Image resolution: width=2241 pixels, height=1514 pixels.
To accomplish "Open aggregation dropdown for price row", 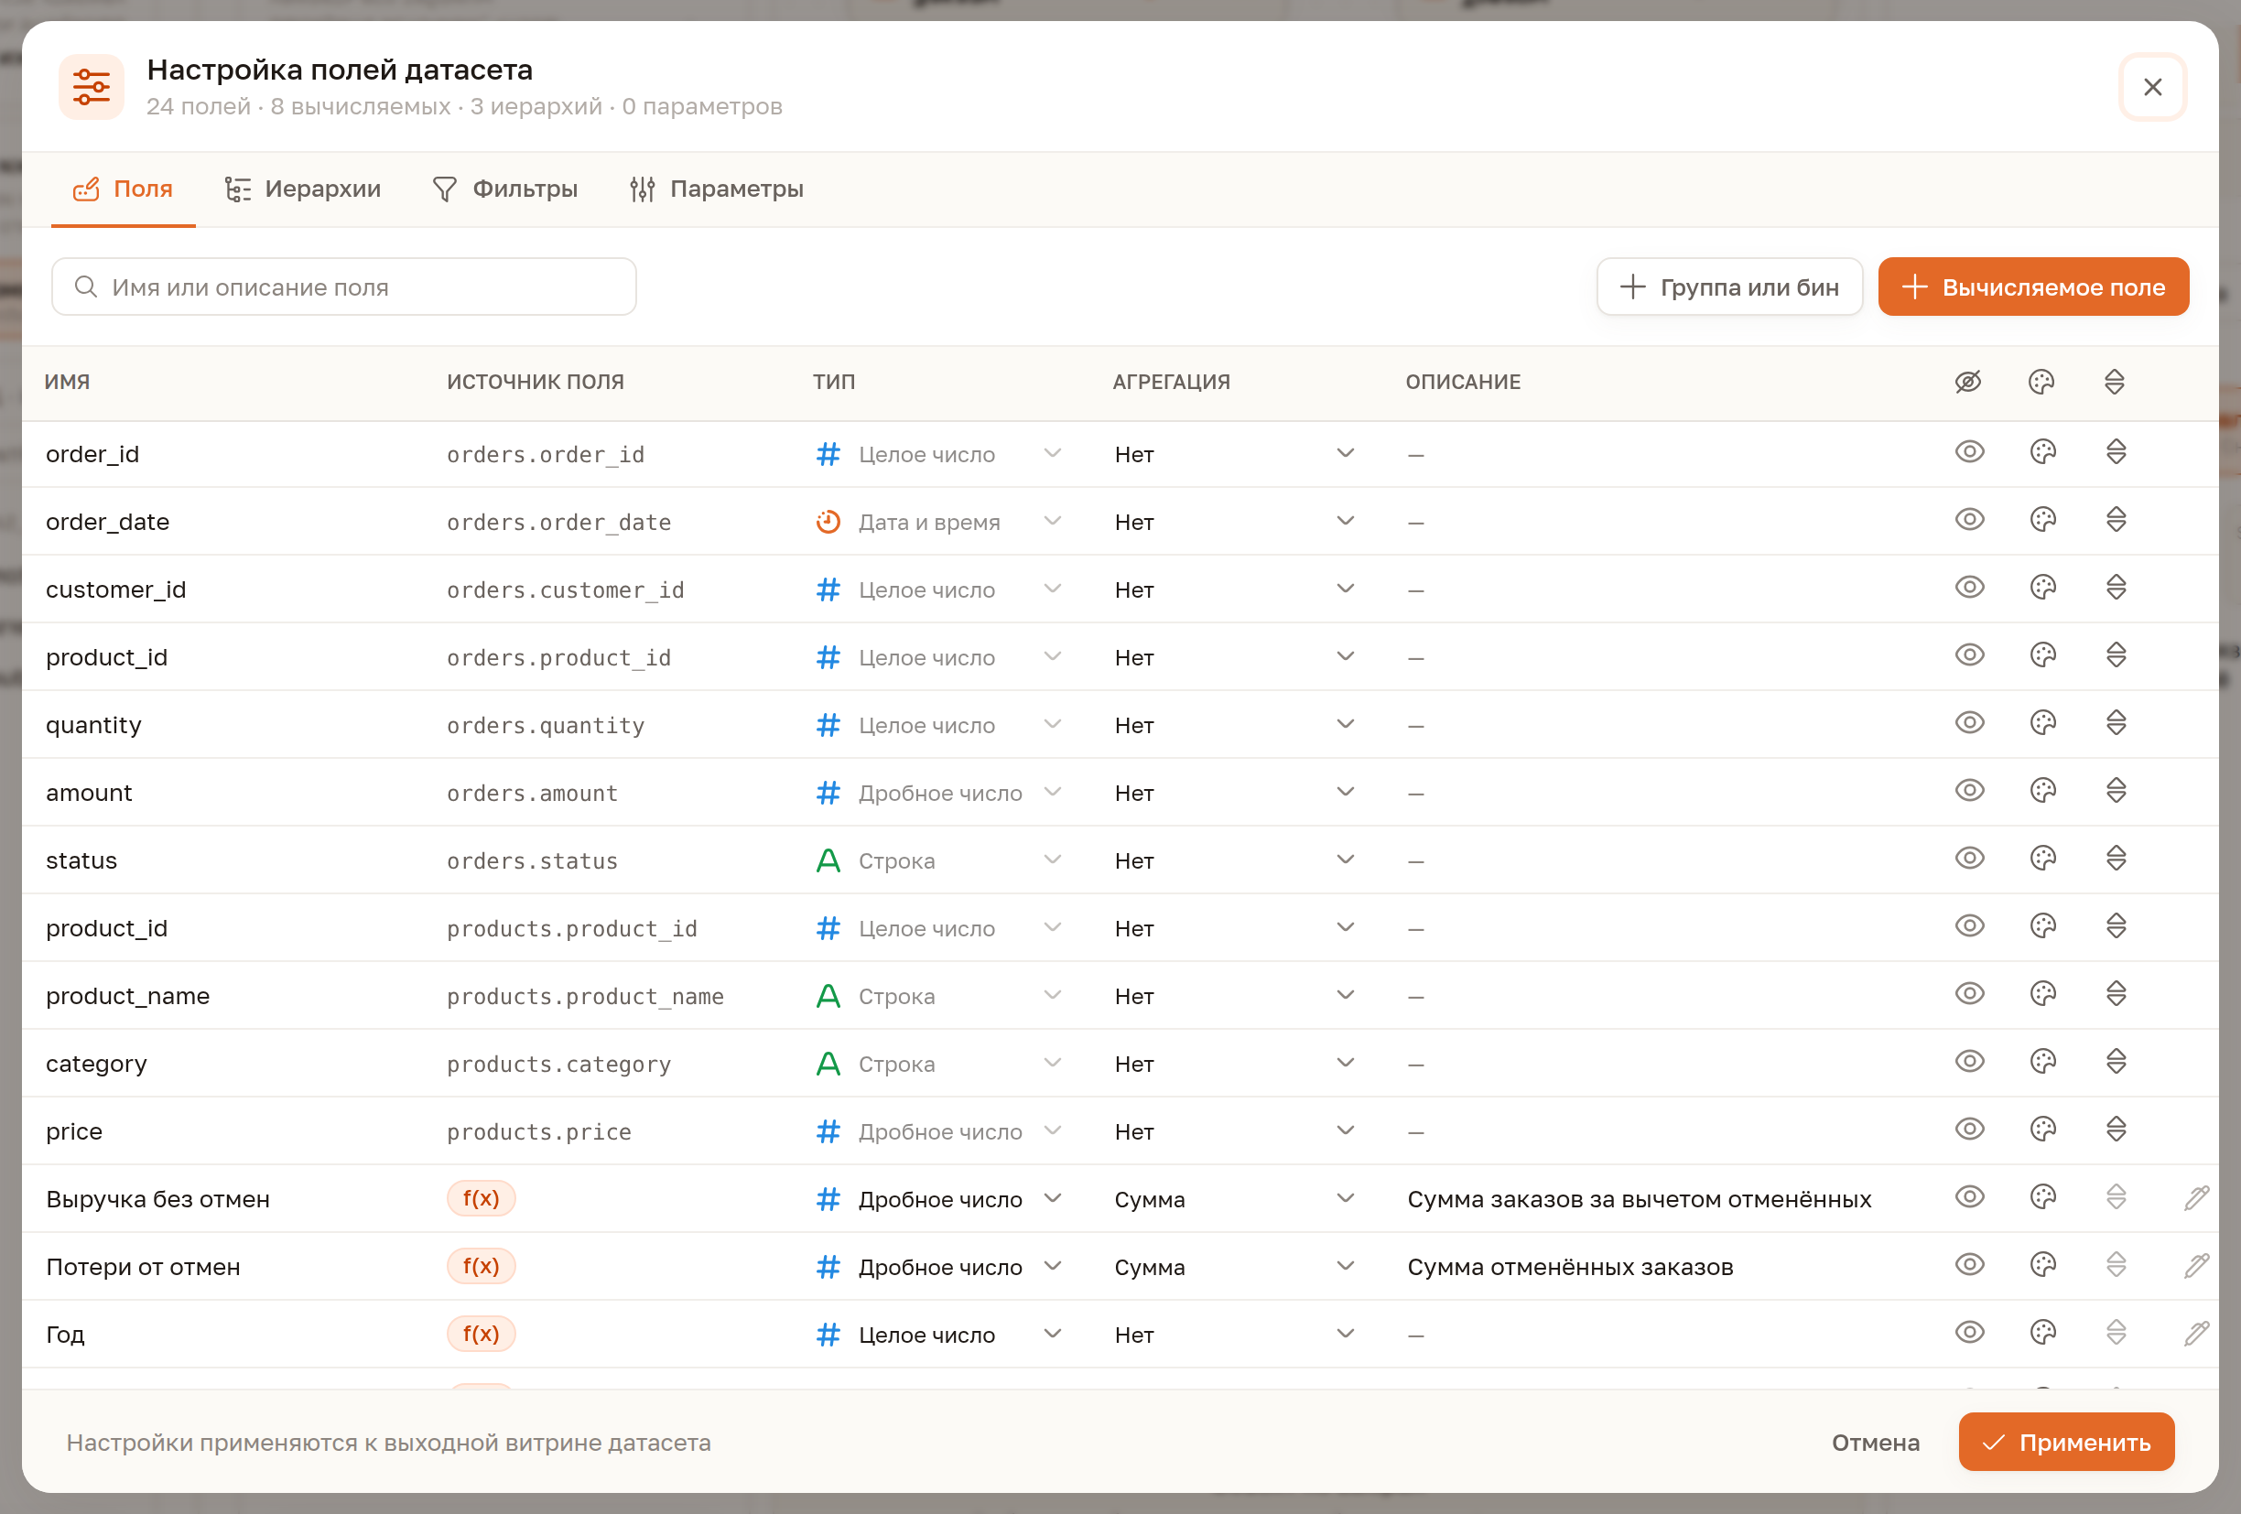I will pyautogui.click(x=1236, y=1131).
